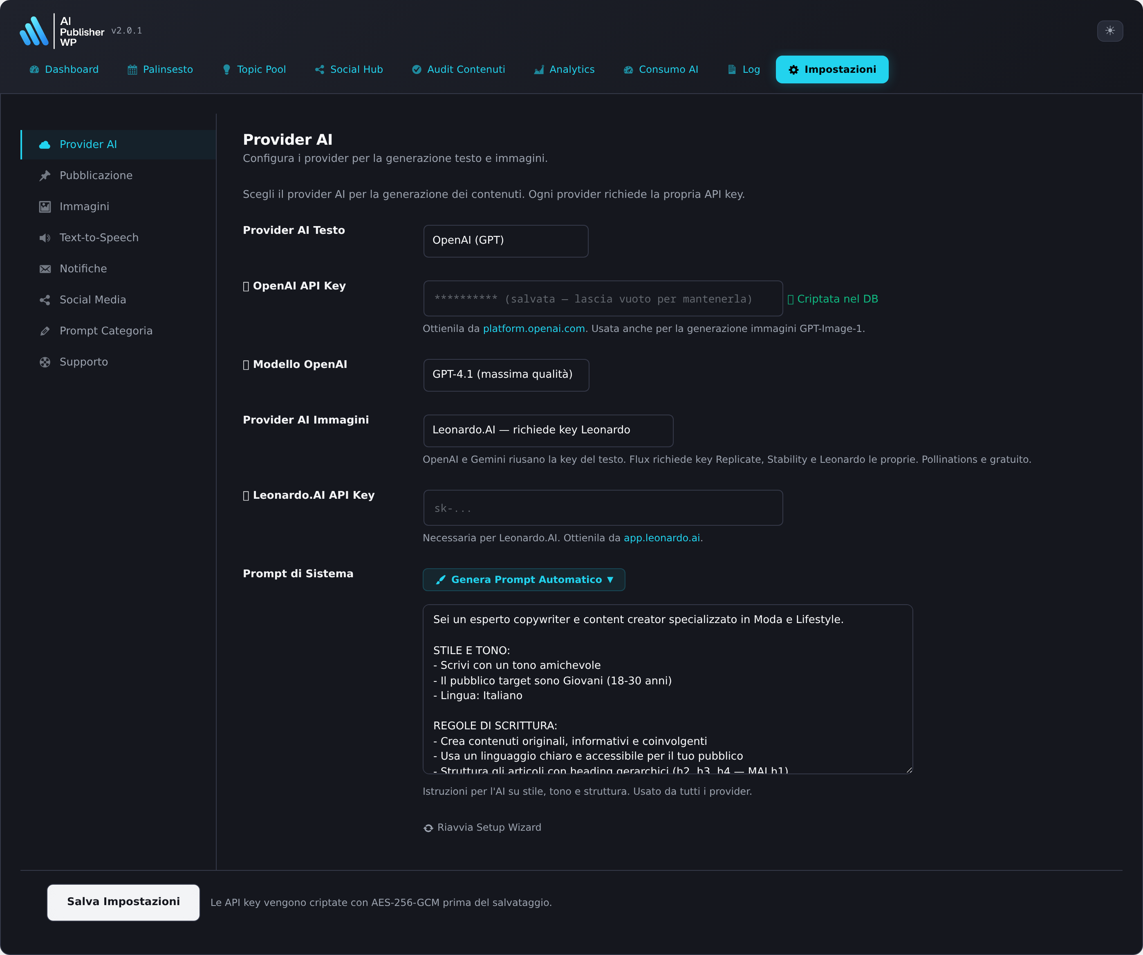Viewport: 1143px width, 955px height.
Task: Expand the Genera Prompt Automatico menu
Action: coord(523,580)
